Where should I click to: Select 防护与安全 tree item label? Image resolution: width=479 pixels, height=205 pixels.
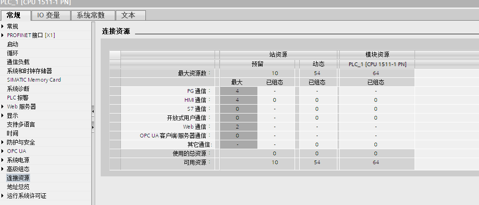point(21,142)
